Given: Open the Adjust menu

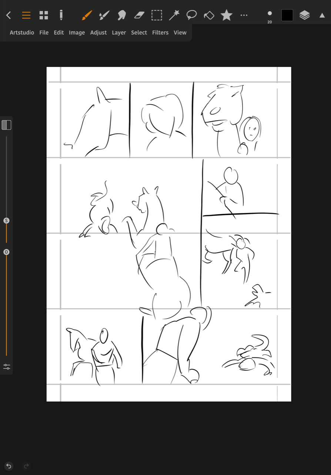Looking at the screenshot, I should tap(98, 33).
